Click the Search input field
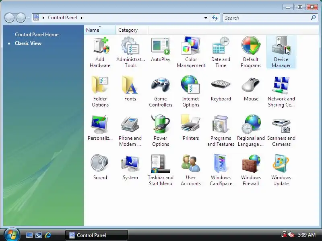Viewport: 322px width, 241px height. (267, 18)
